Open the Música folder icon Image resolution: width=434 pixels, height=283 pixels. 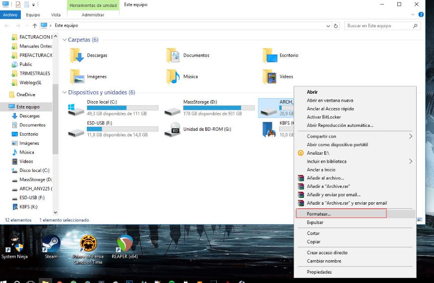pos(174,76)
